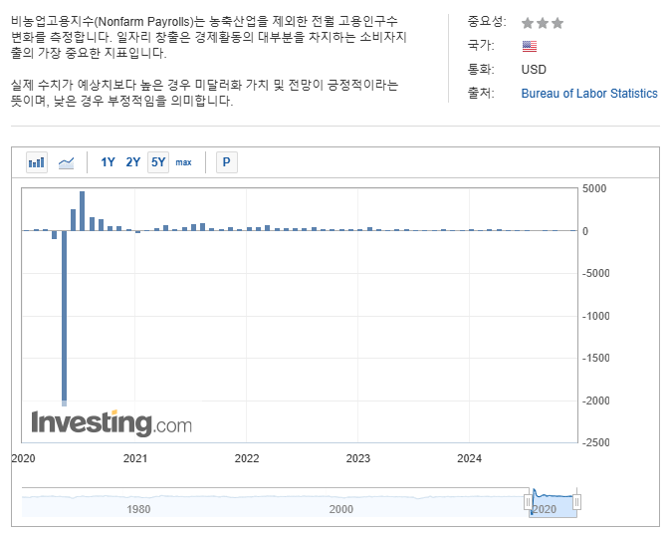This screenshot has width=669, height=535.
Task: Toggle the P button in chart toolbar
Action: 227,162
